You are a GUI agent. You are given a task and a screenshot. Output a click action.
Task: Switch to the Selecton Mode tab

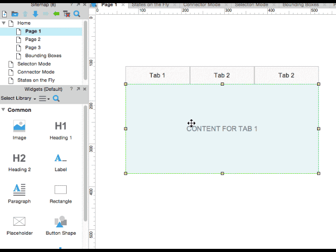pyautogui.click(x=251, y=5)
